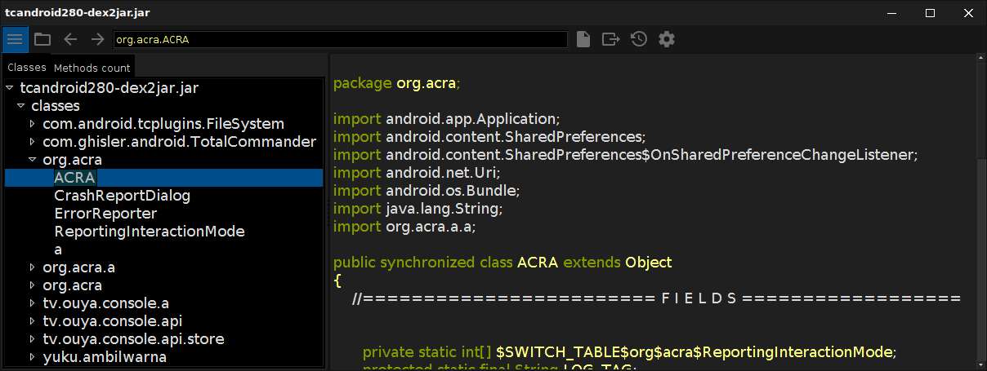Navigate back with the left arrow
The image size is (987, 371).
pyautogui.click(x=70, y=39)
